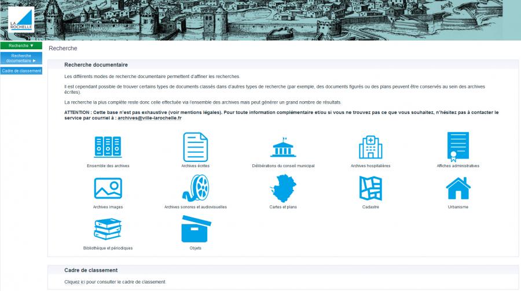The image size is (521, 291).
Task: Open the Archives hospitalières hospital icon
Action: [370, 147]
